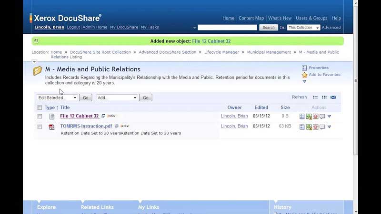Click the star Add to Favorites icon

click(x=304, y=75)
